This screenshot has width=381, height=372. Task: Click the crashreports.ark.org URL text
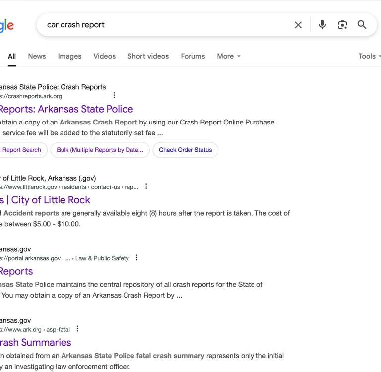tap(31, 96)
